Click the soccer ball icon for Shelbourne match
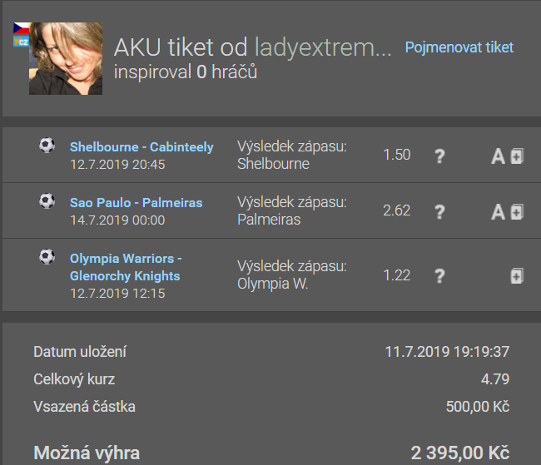Image resolution: width=541 pixels, height=465 pixels. coord(47,146)
